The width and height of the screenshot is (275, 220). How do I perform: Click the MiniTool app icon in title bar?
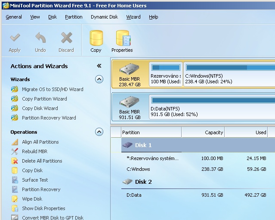(x=6, y=6)
